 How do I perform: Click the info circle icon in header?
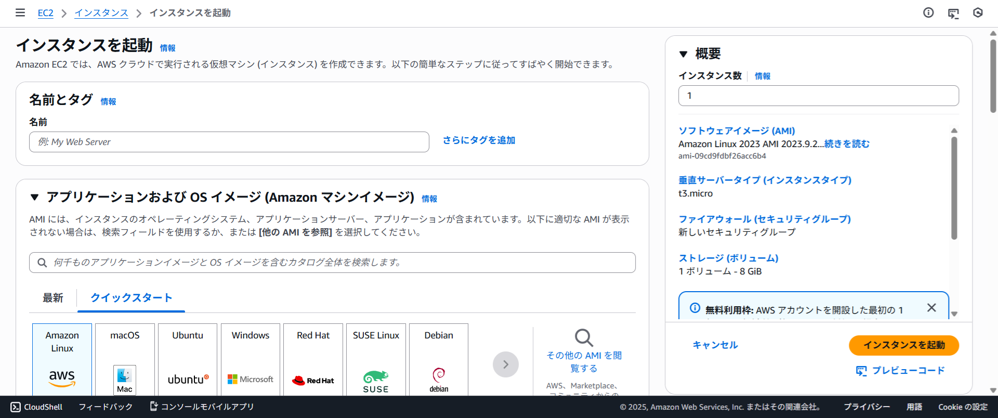928,12
